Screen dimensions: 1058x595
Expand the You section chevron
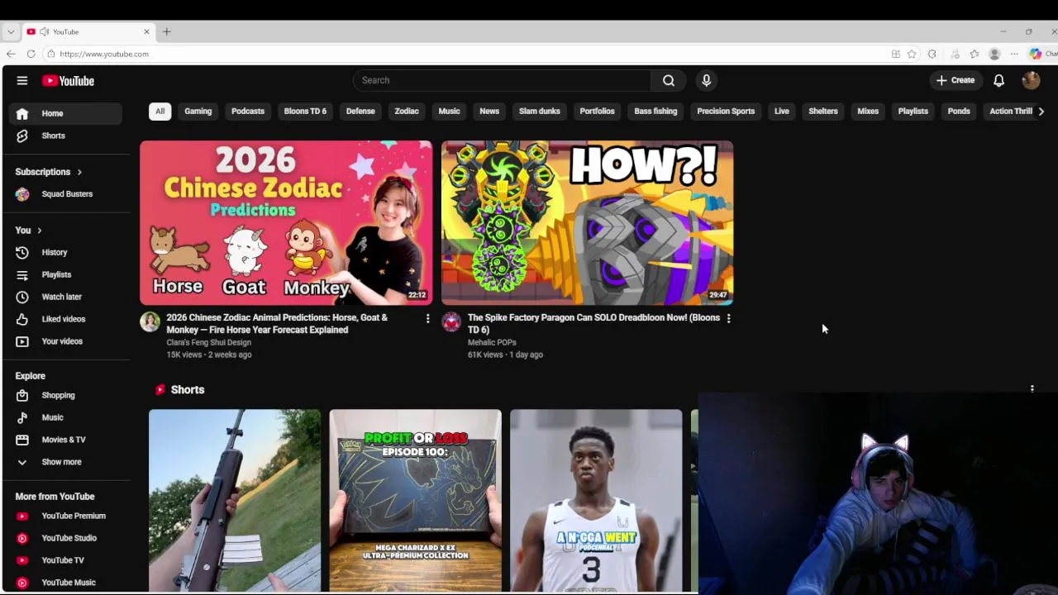(x=39, y=231)
